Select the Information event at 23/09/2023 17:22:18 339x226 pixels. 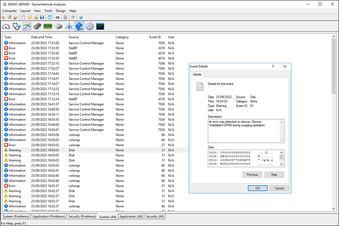[x=96, y=63]
